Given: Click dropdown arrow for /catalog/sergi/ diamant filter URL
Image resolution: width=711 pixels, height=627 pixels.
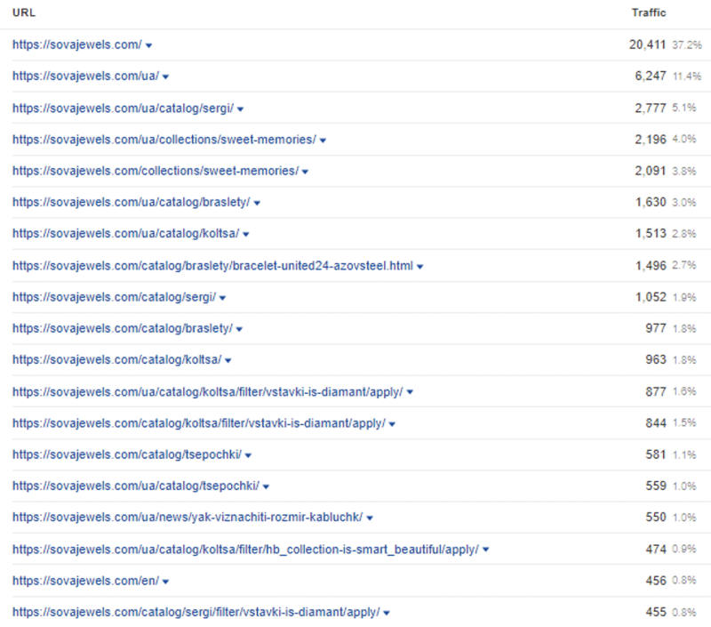Looking at the screenshot, I should 387,613.
